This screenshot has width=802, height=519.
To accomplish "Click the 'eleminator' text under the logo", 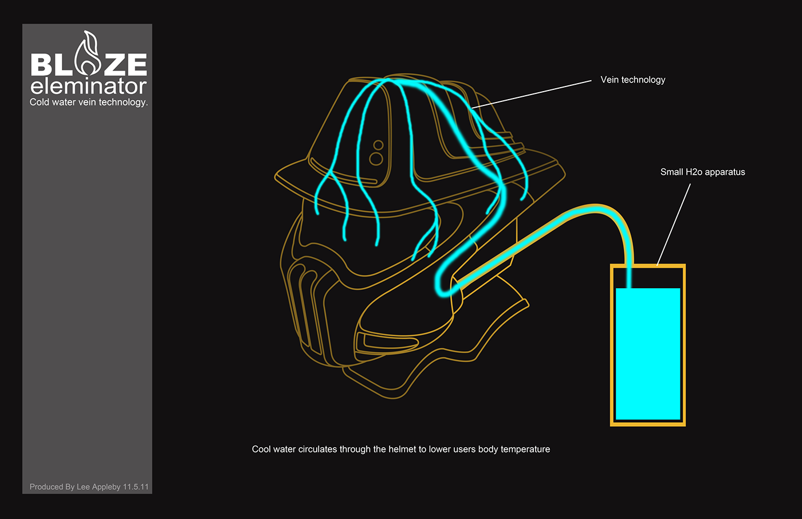I will coord(89,86).
